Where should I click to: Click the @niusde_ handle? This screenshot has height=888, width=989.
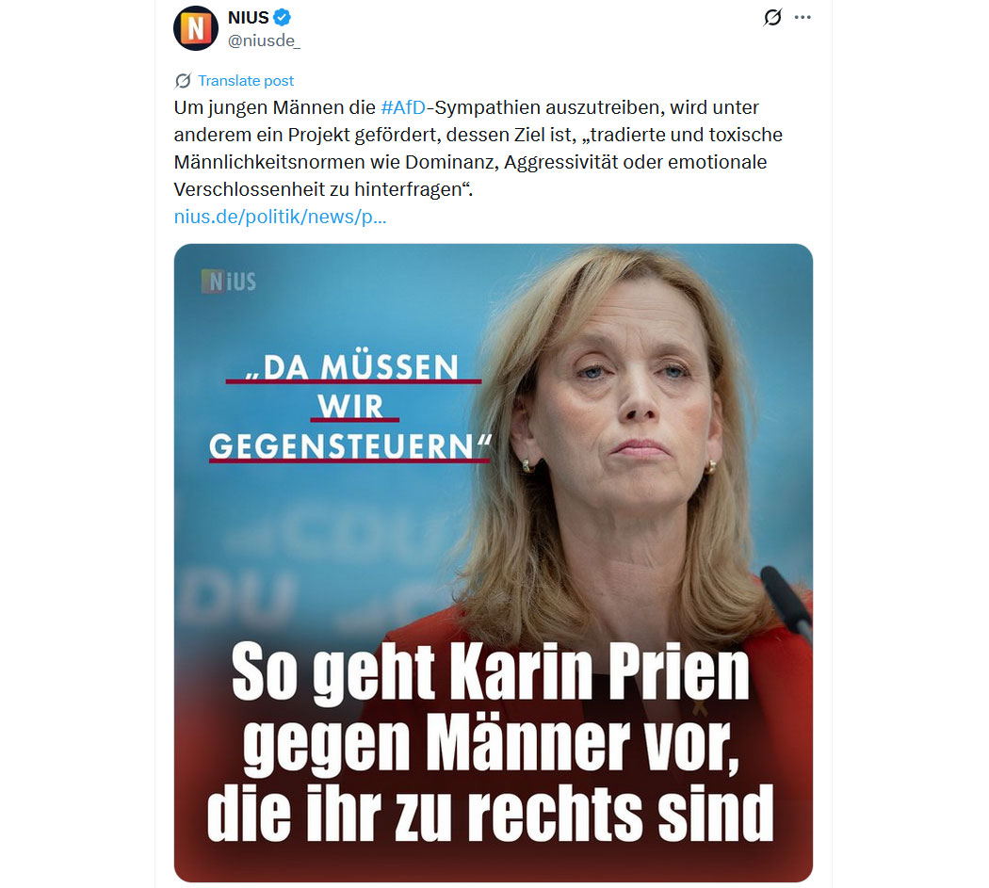[264, 41]
